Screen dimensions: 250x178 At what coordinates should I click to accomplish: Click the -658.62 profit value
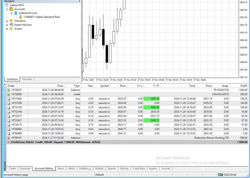pyautogui.click(x=243, y=138)
